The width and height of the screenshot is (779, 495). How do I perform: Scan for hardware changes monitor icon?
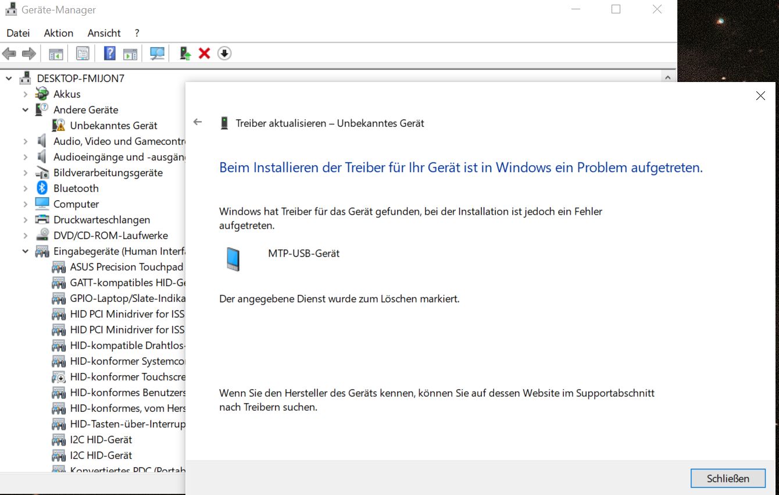point(157,54)
